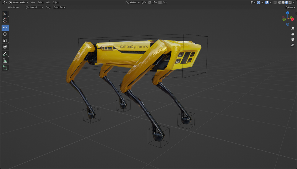Open the overlays settings dropdown arrow
297x169 pixels.
270,2
